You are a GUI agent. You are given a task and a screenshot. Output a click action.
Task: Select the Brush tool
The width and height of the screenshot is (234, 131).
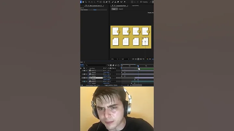coord(112,2)
